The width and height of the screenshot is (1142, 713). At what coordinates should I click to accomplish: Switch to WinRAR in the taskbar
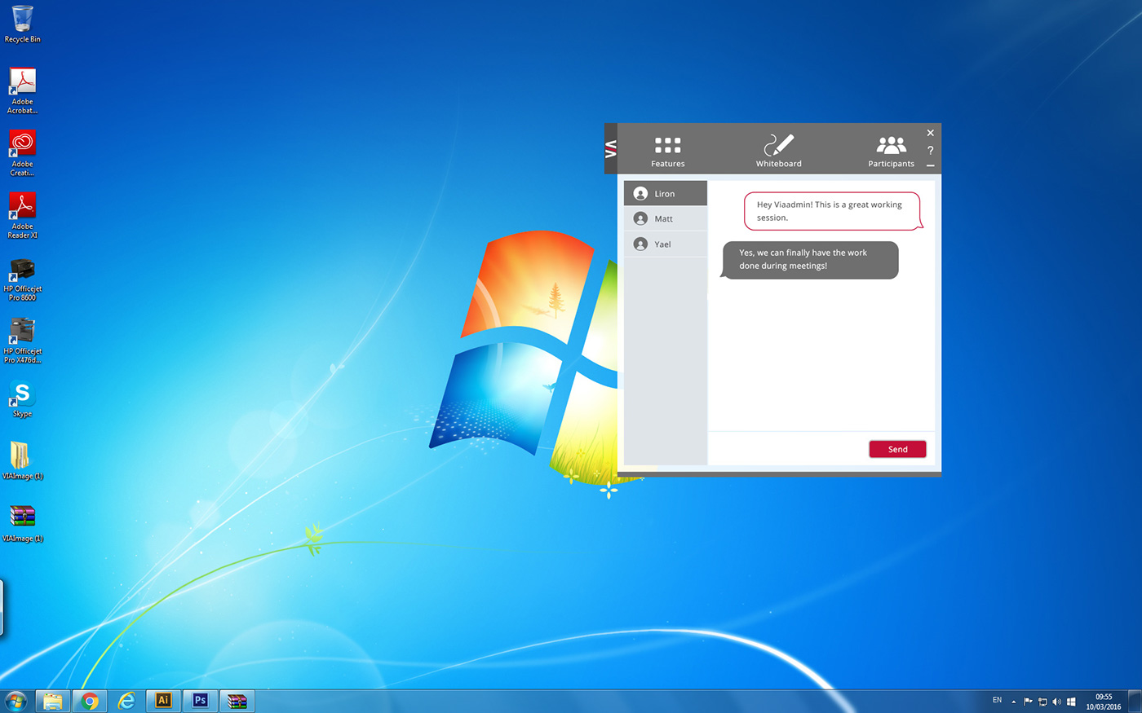237,701
